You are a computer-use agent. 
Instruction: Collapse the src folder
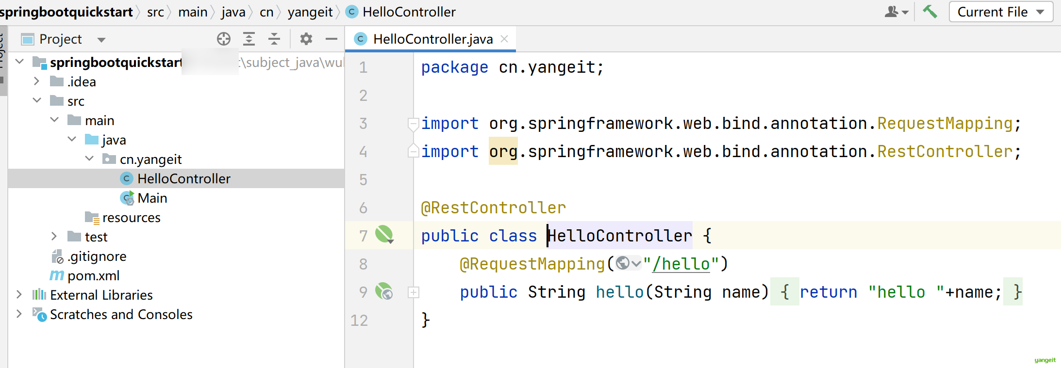[x=37, y=101]
